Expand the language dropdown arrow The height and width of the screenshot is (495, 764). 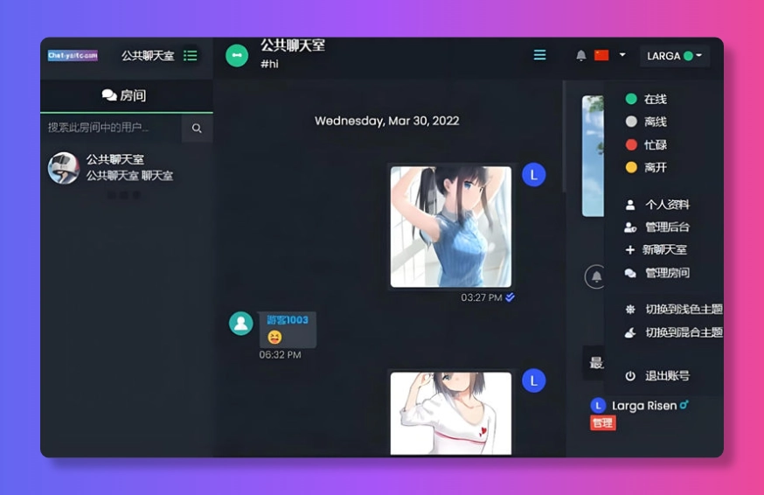(622, 54)
